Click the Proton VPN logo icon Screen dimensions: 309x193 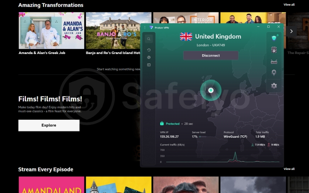151,27
